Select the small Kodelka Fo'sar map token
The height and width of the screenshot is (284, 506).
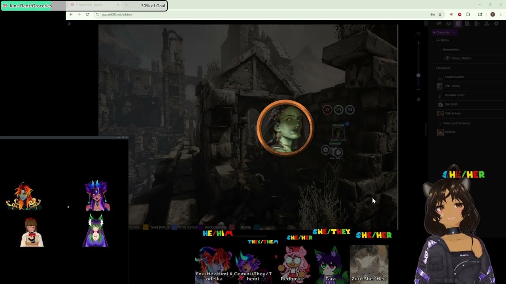click(338, 132)
